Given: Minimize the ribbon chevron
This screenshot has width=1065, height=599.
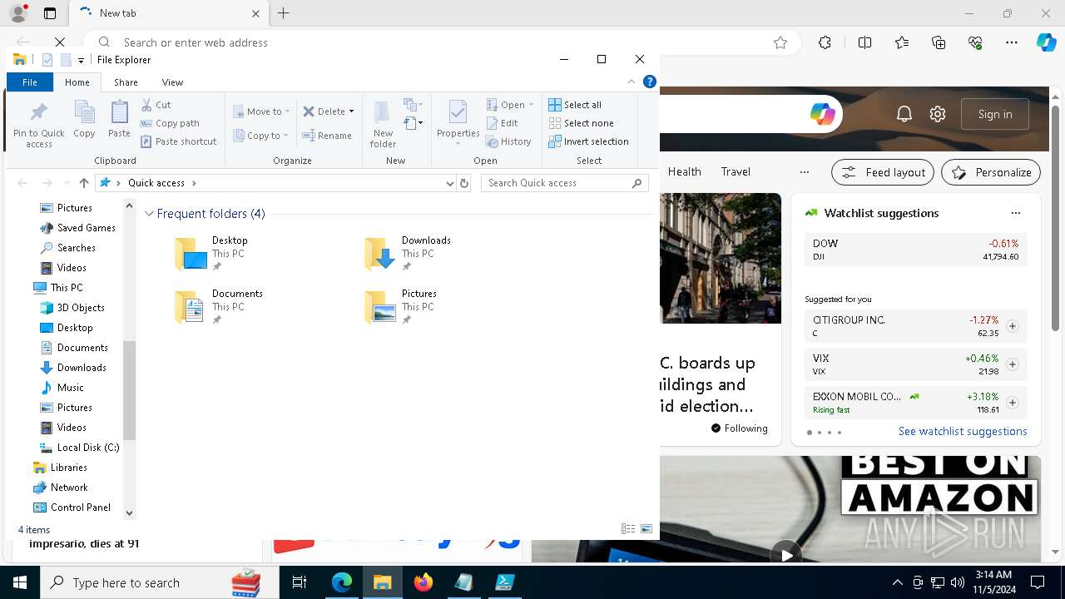Looking at the screenshot, I should click(x=632, y=82).
